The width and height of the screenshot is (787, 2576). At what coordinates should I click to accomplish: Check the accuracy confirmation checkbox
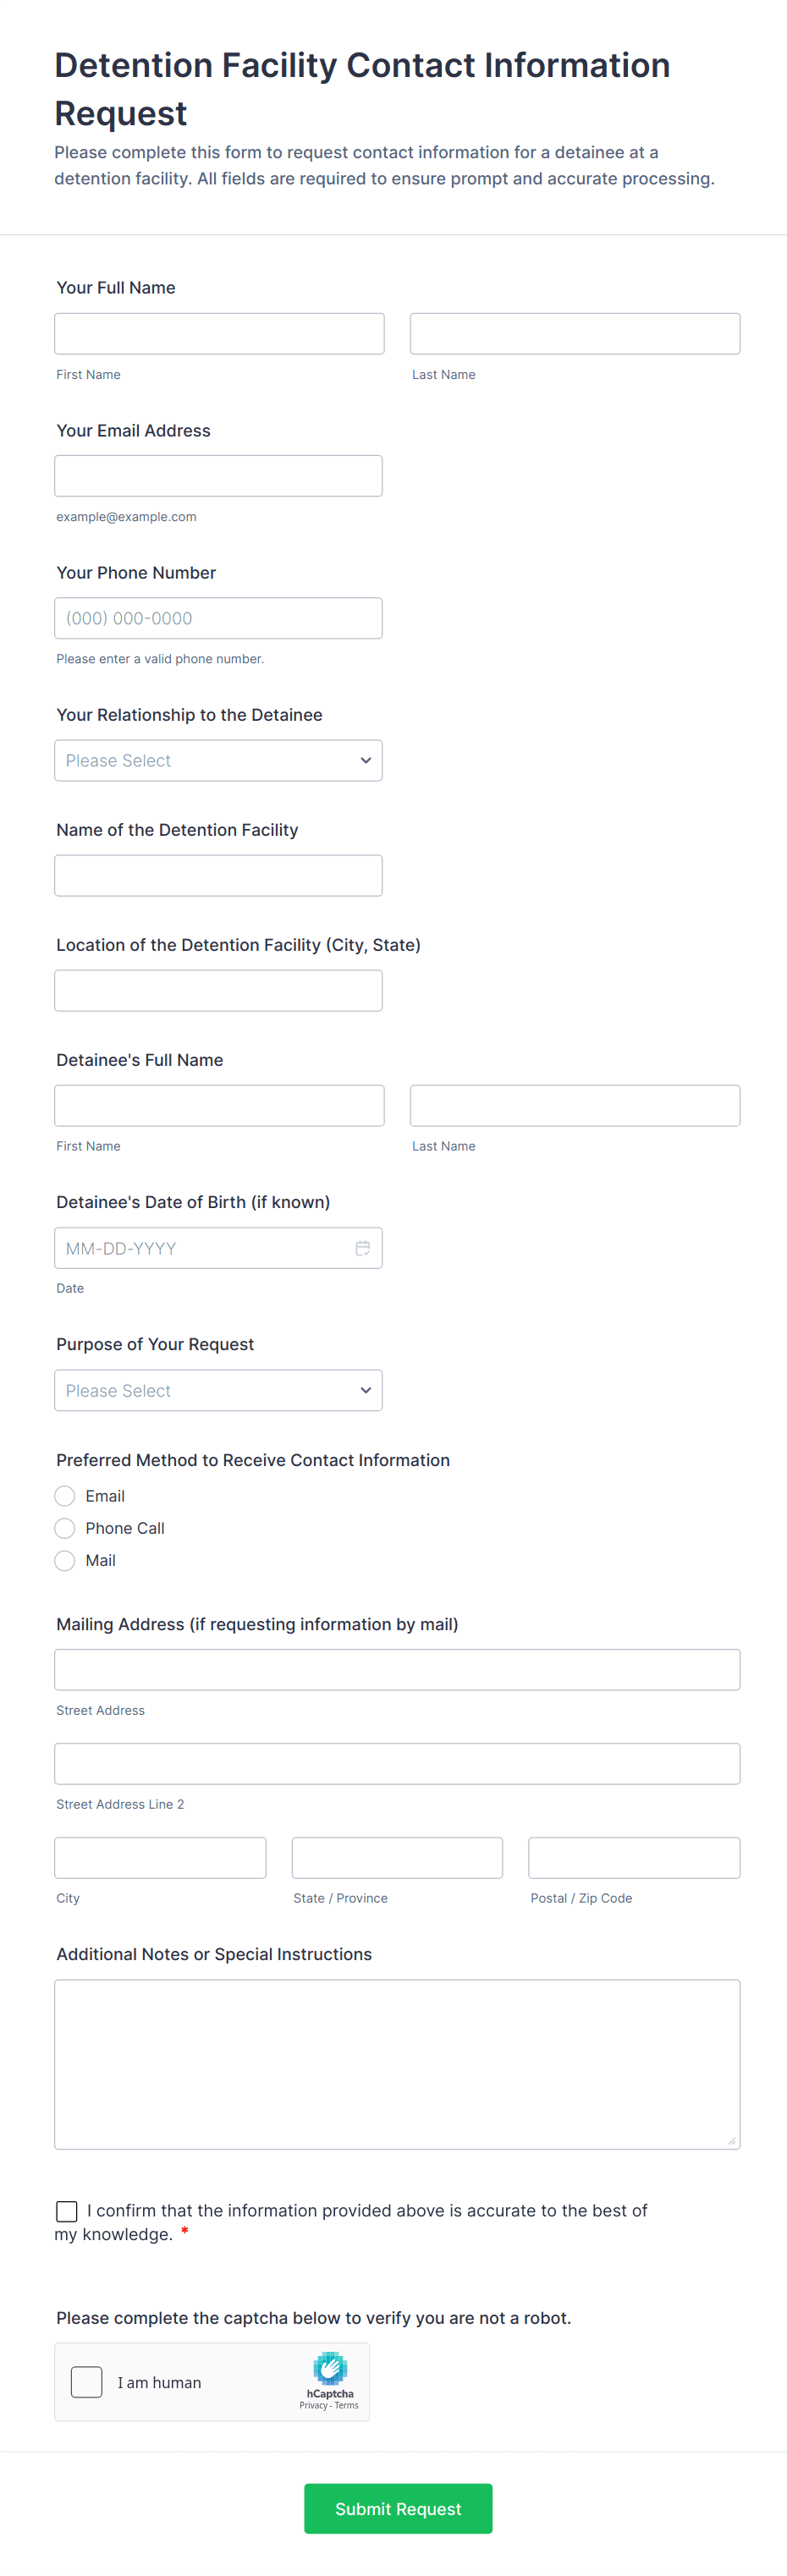[x=67, y=2211]
